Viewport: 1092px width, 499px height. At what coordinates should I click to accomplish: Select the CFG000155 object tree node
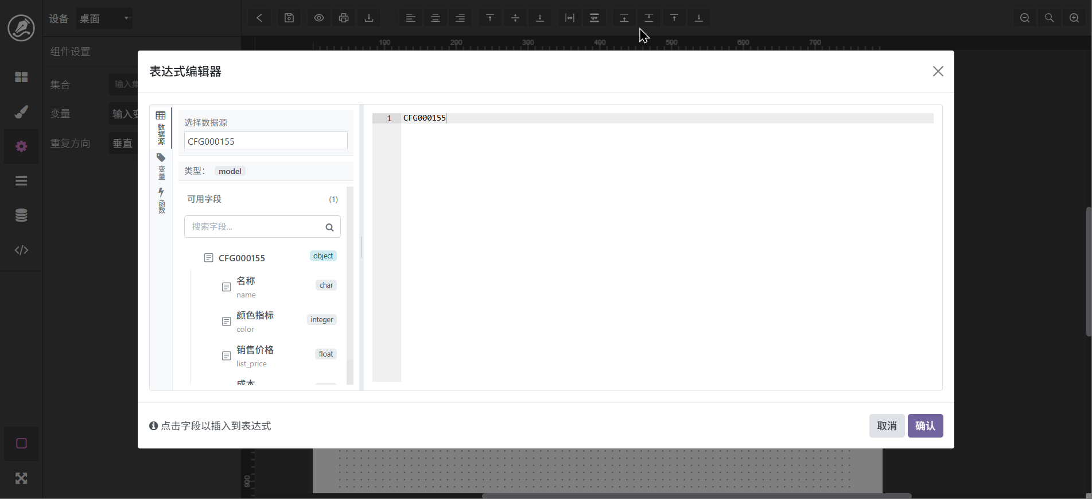coord(242,258)
